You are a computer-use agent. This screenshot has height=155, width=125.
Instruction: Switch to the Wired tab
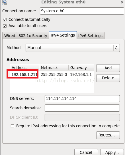[10, 36]
